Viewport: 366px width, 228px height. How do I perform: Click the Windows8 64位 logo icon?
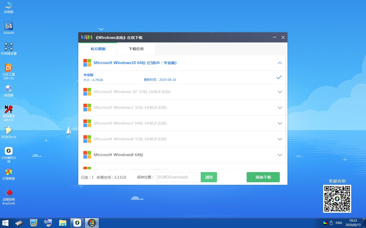point(87,155)
